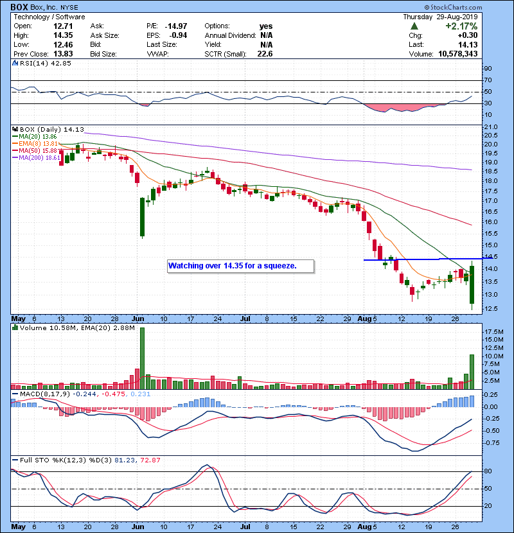The height and width of the screenshot is (533, 514).
Task: Select the Prev Close value 13.83
Action: pyautogui.click(x=63, y=54)
